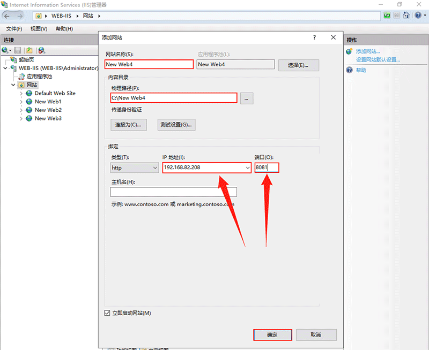Click the 确定 button
This screenshot has height=350, width=429.
(x=272, y=334)
